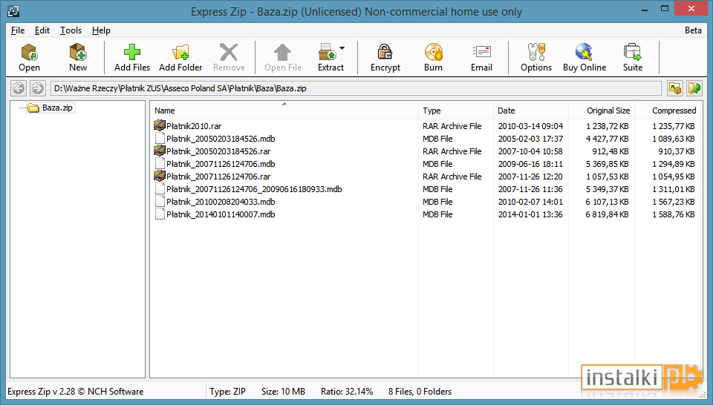Click the archive path address field
Screen dimensions: 713x405
(x=356, y=88)
